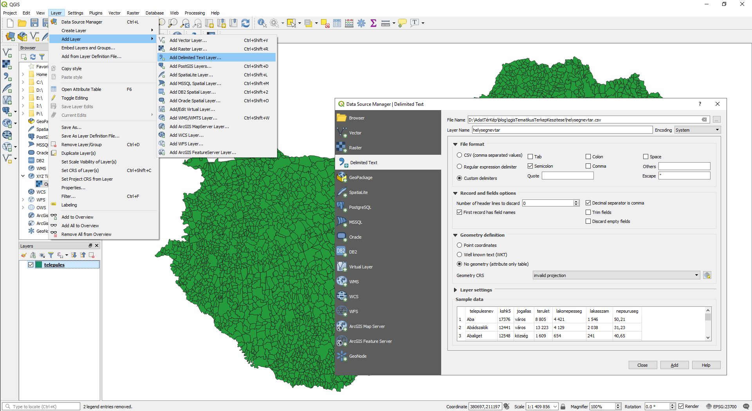The image size is (752, 411).
Task: Toggle Decimal separator is comma
Action: [588, 203]
